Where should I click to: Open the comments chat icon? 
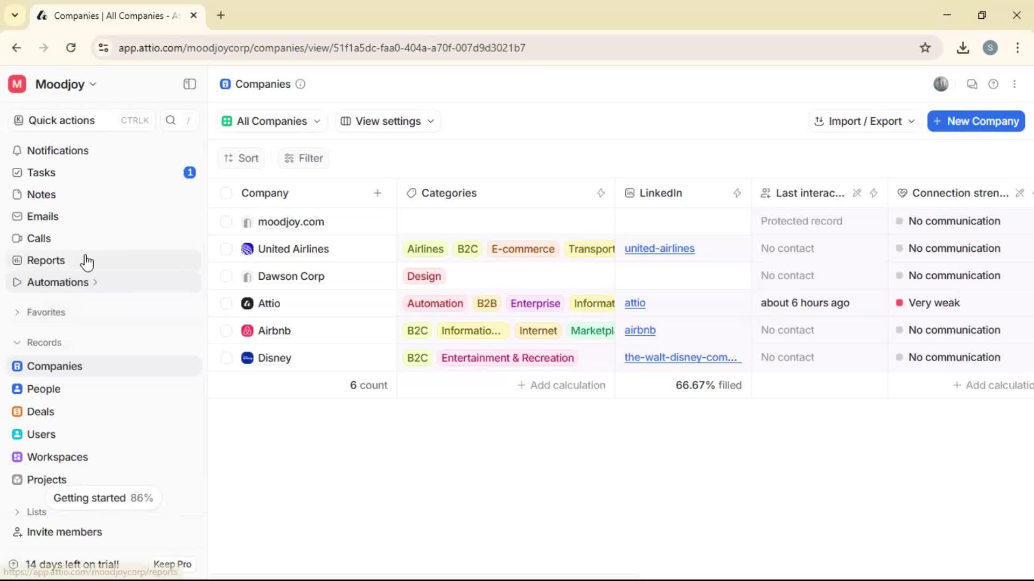[972, 84]
